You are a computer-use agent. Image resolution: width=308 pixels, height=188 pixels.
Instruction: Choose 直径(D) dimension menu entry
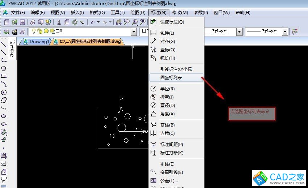tap(176, 105)
